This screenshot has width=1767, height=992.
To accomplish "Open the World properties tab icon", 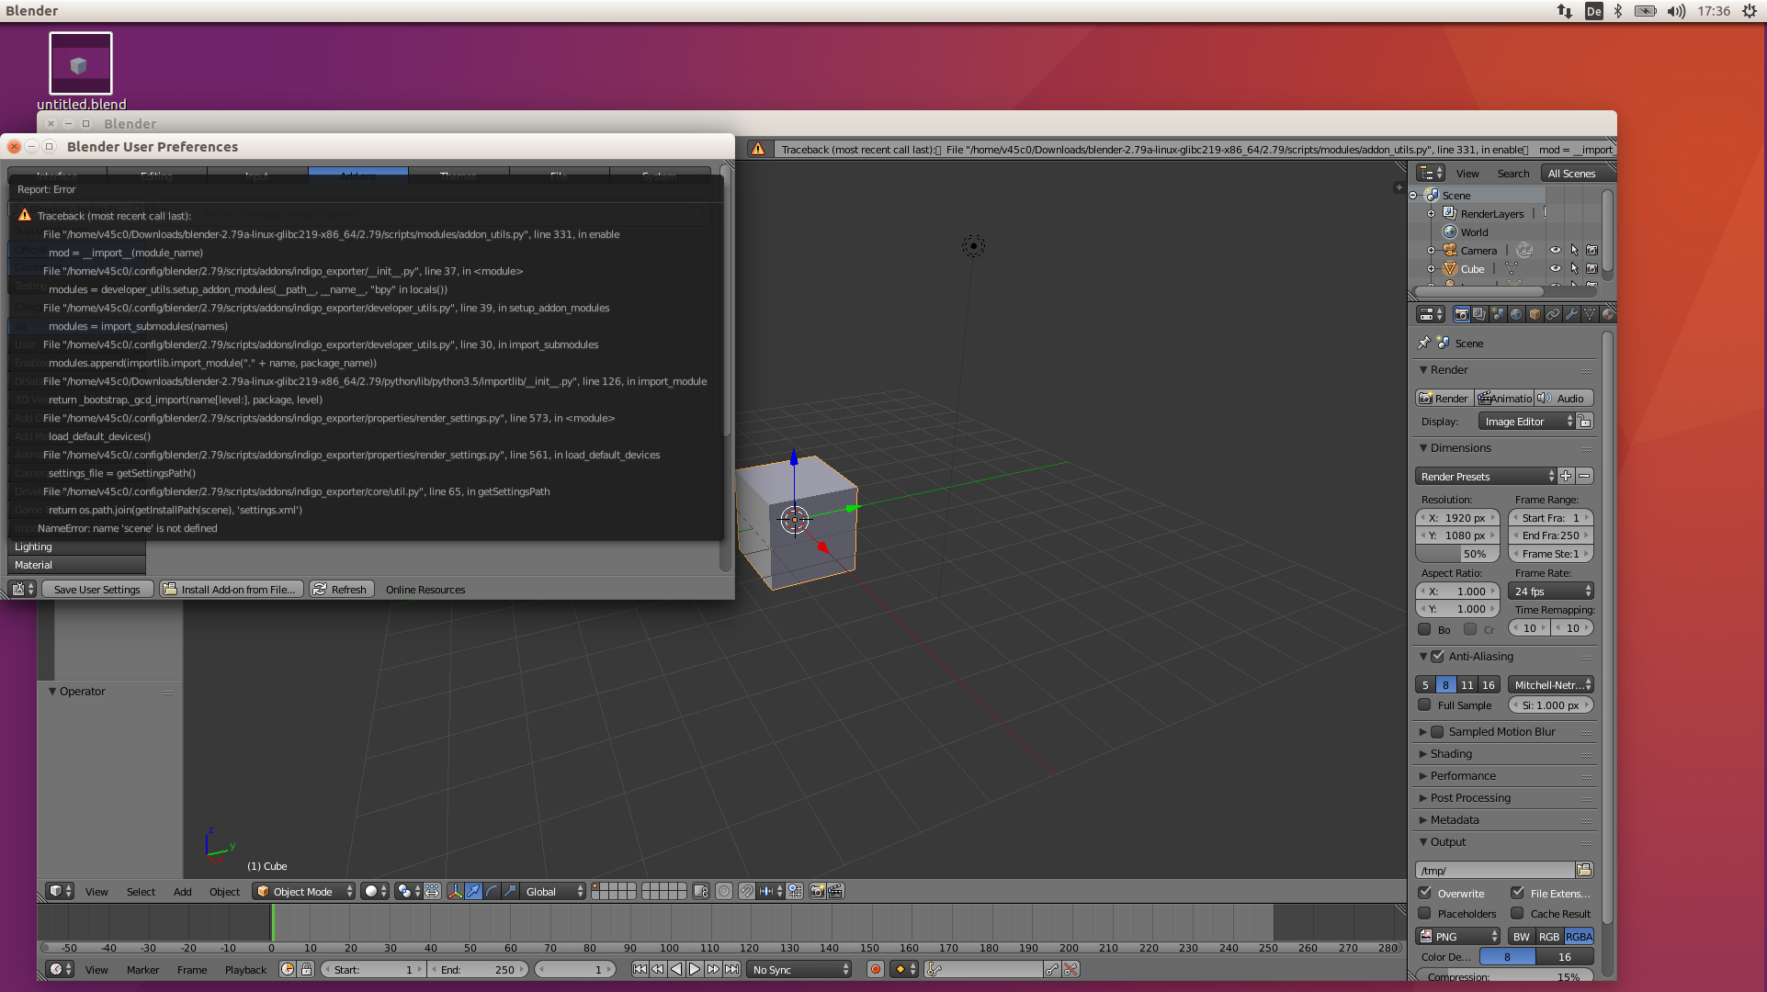I will (x=1516, y=314).
